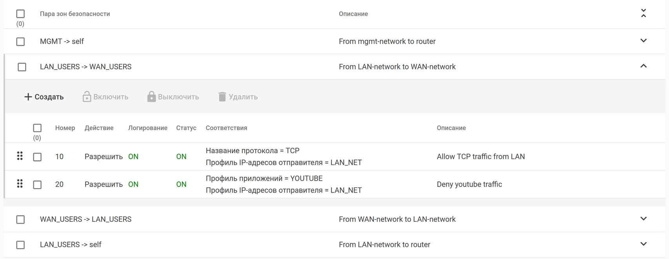The height and width of the screenshot is (259, 669).
Task: Tick the checkbox for rule 10
Action: pyautogui.click(x=37, y=157)
